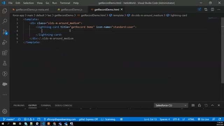The image size is (224, 126).
Task: Open the Salesforce cloud icon view
Action: tap(5, 84)
